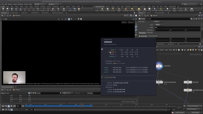The width and height of the screenshot is (203, 114).
Task: Select the Null shelf tool
Action: [25, 9]
